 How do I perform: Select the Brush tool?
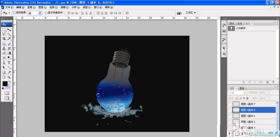pos(9,44)
